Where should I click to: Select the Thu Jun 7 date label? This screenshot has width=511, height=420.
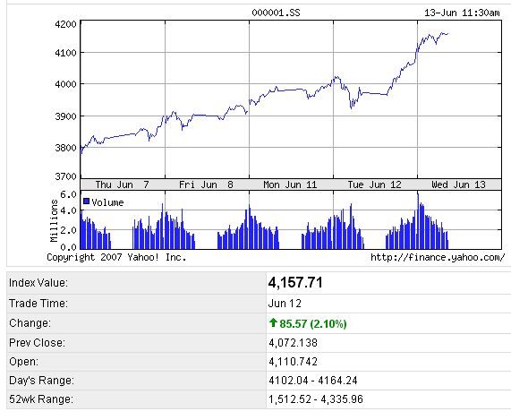click(123, 184)
